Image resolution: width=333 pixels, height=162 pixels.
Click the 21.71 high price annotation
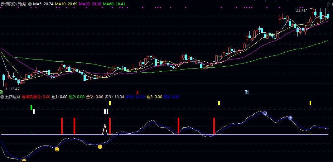click(x=301, y=10)
